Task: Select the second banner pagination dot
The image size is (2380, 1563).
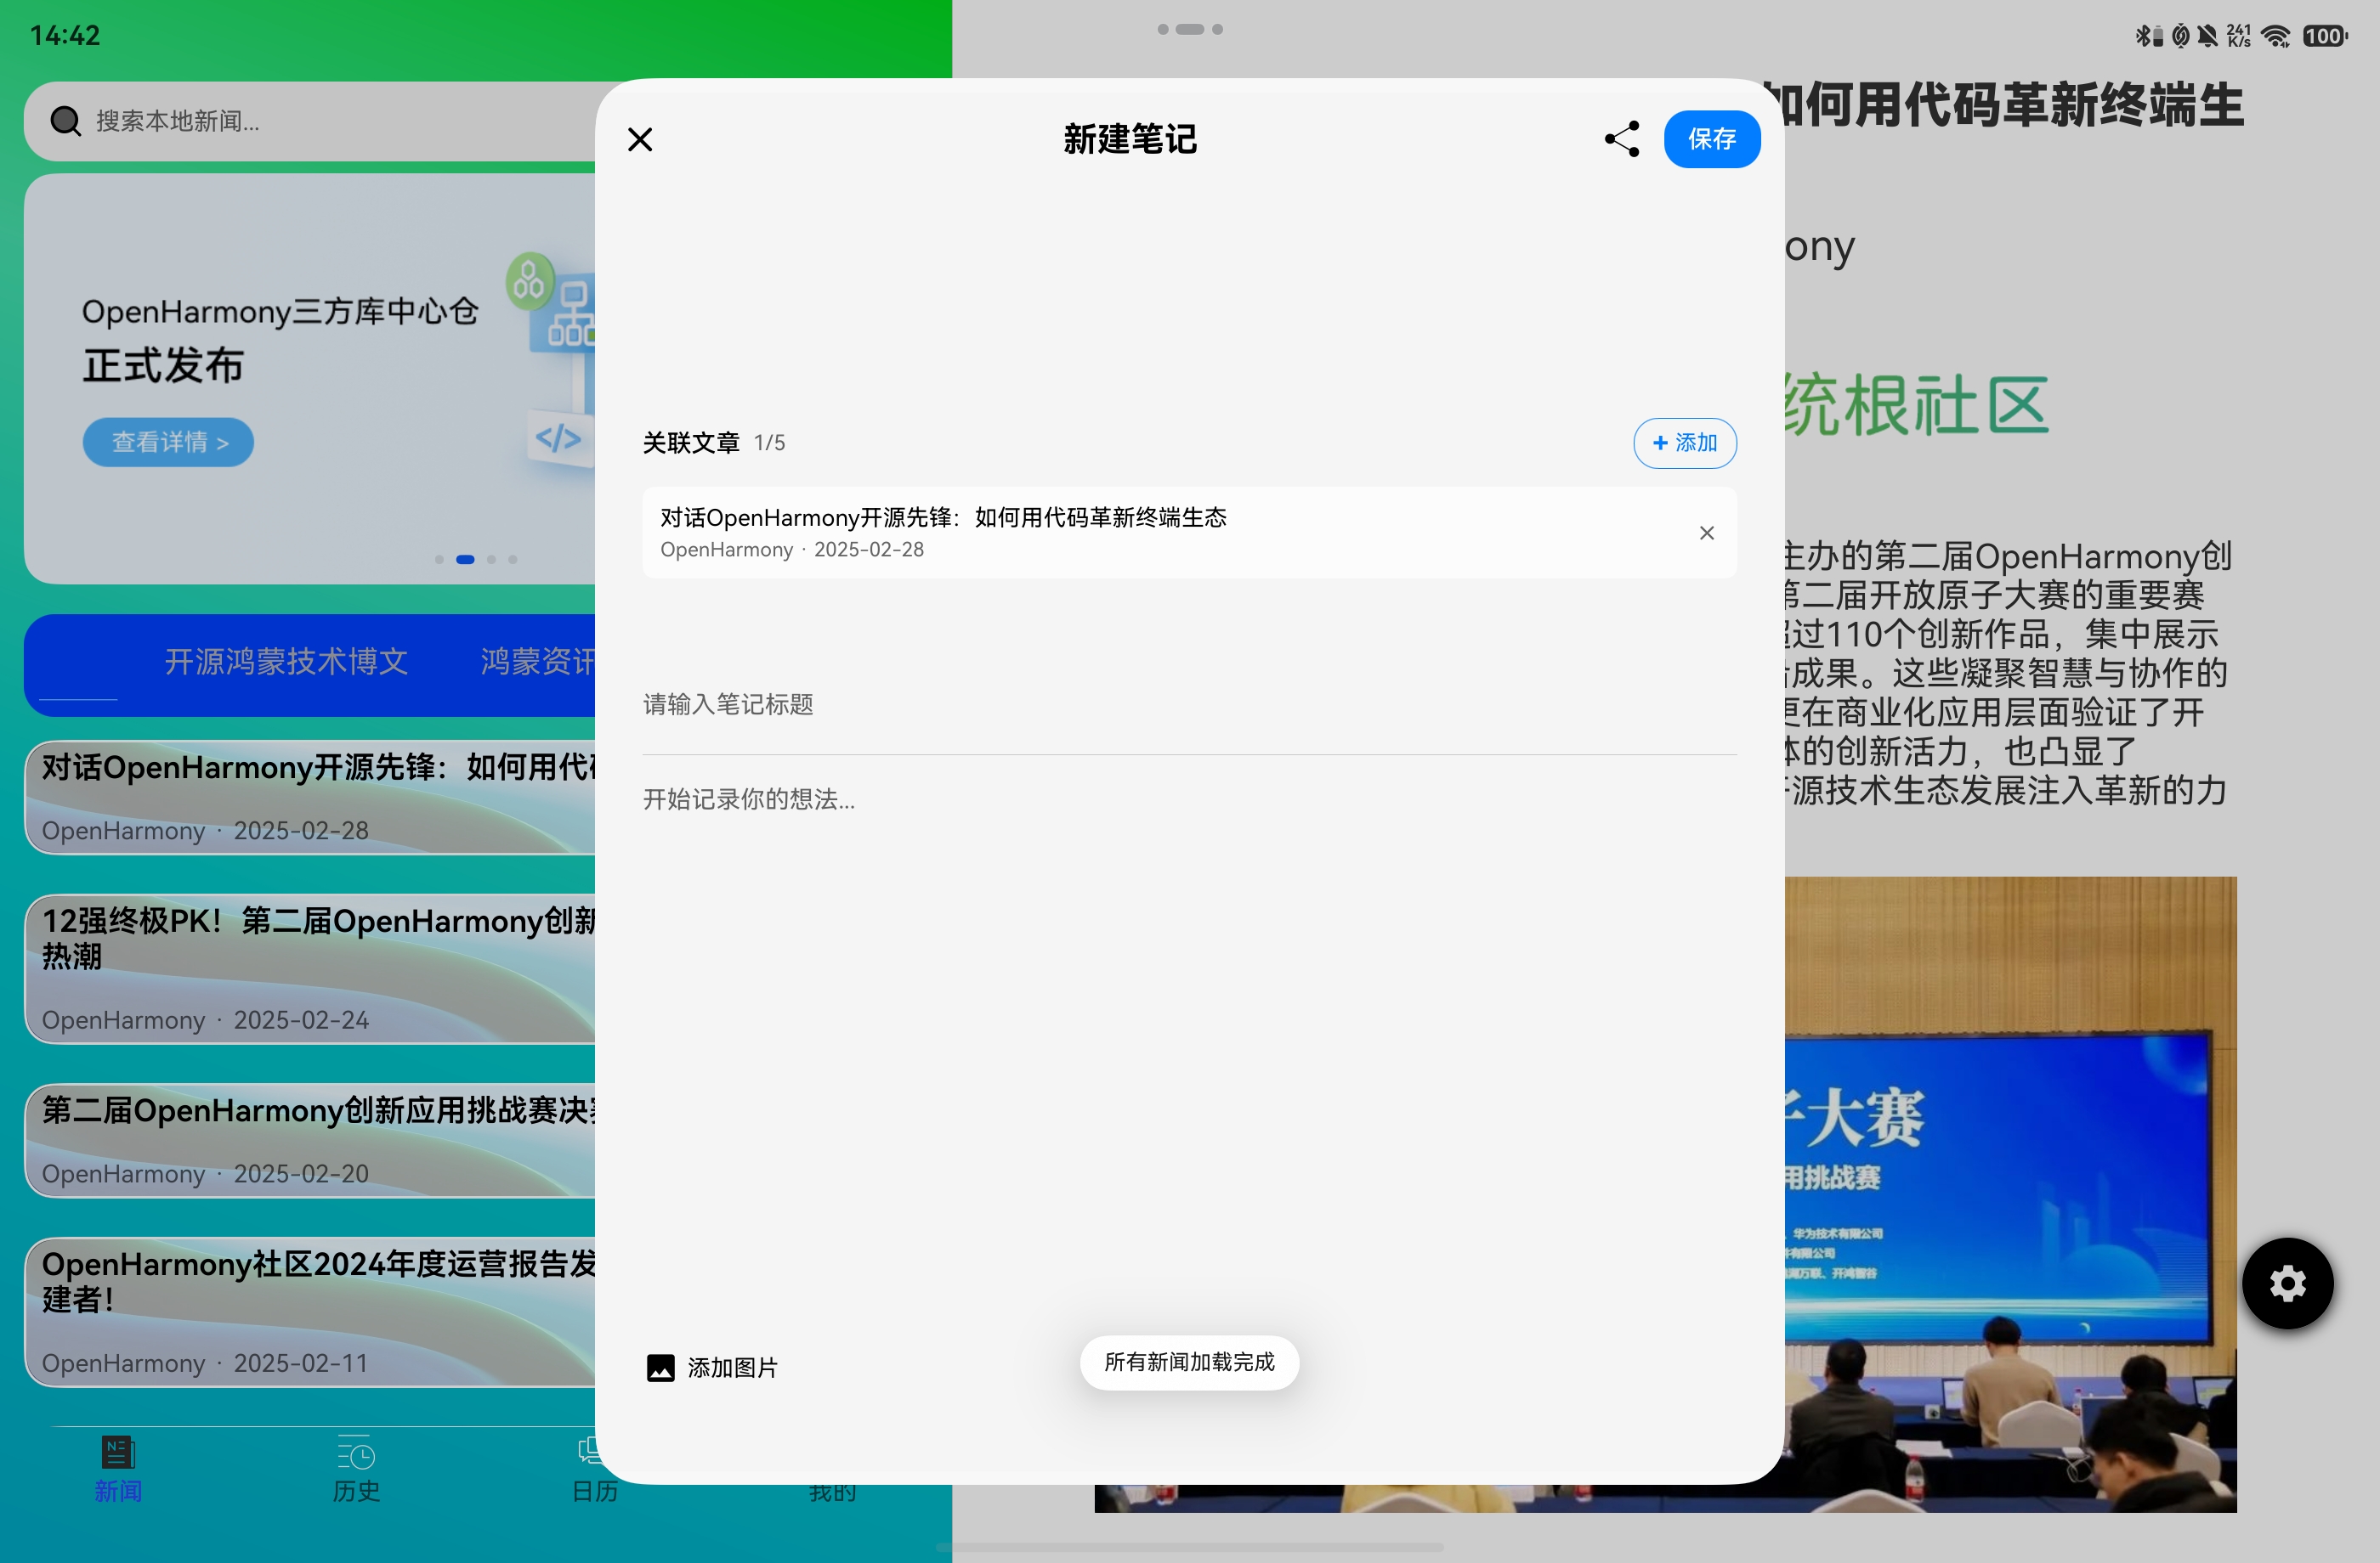Action: tap(465, 560)
